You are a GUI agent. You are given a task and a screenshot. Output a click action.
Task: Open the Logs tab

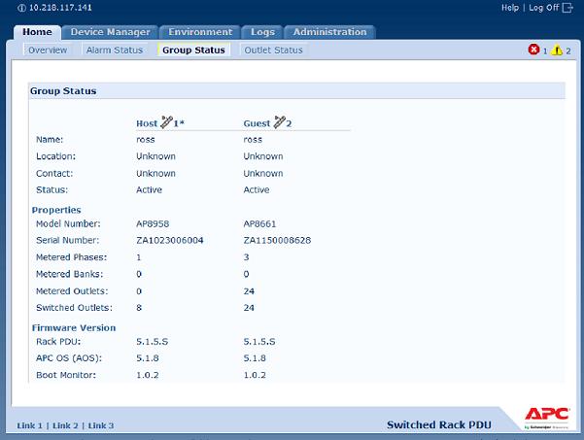coord(262,32)
